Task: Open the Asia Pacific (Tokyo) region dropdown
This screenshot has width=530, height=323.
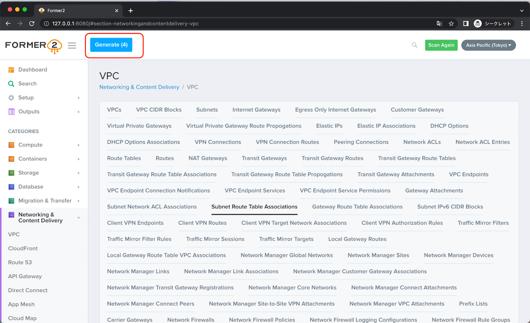Action: click(488, 45)
